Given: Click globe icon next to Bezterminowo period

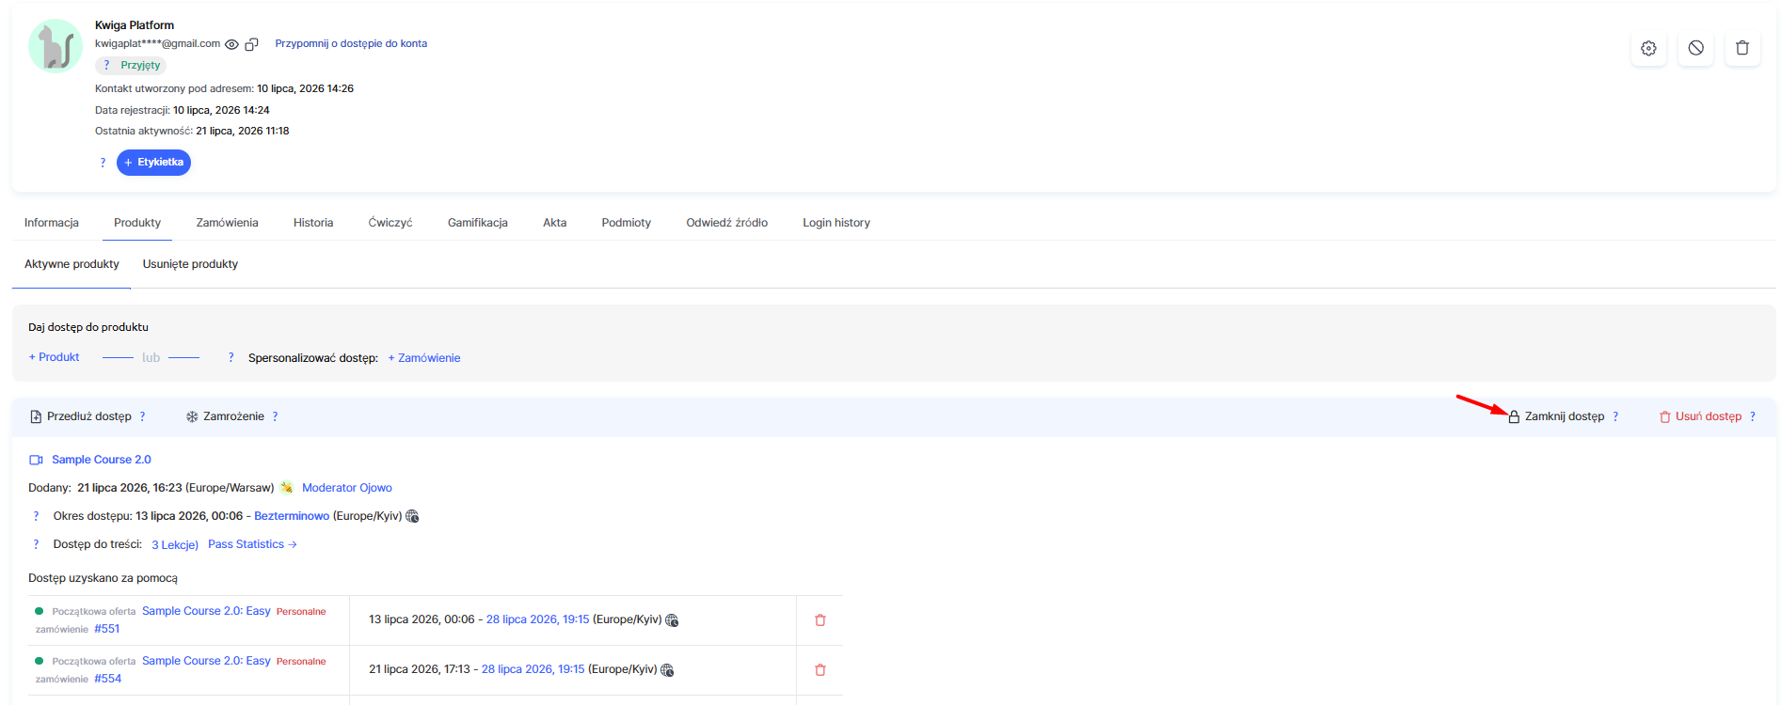Looking at the screenshot, I should 412,516.
